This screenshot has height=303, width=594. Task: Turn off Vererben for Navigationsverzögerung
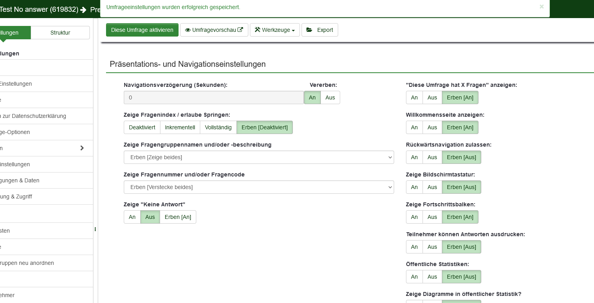coord(330,97)
